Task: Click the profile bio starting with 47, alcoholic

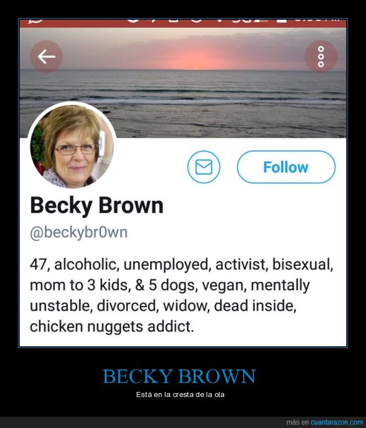Action: tap(181, 295)
